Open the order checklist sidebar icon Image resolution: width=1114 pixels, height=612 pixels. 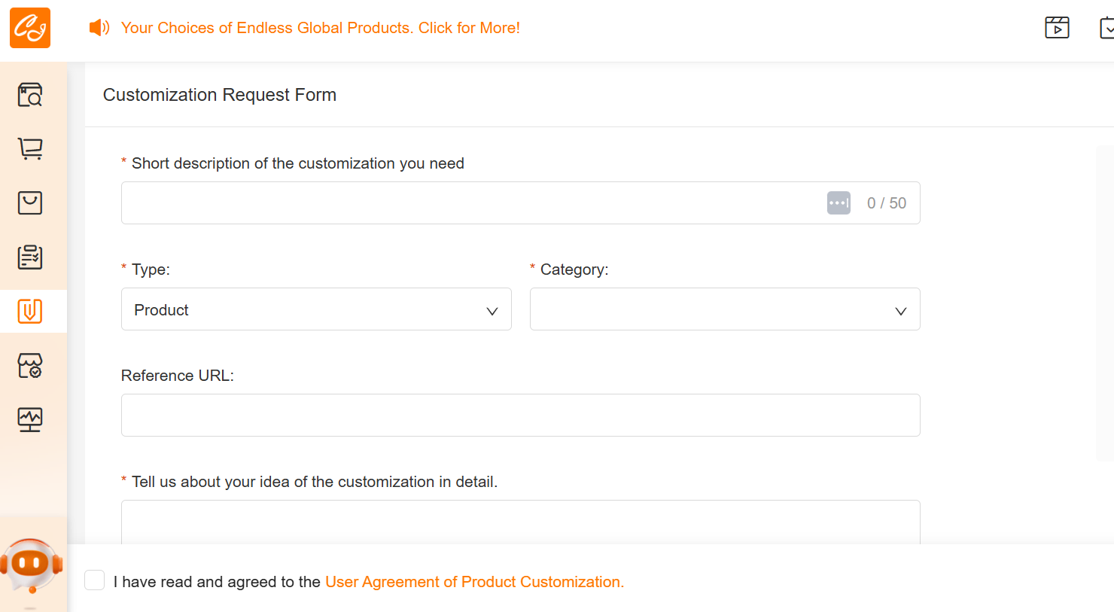pos(30,257)
